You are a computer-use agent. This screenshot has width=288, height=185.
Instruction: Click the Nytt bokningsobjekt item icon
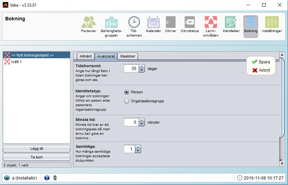(x=7, y=55)
